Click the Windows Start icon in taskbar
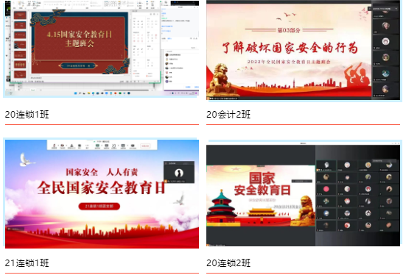This screenshot has height=275, width=406. [x=76, y=93]
